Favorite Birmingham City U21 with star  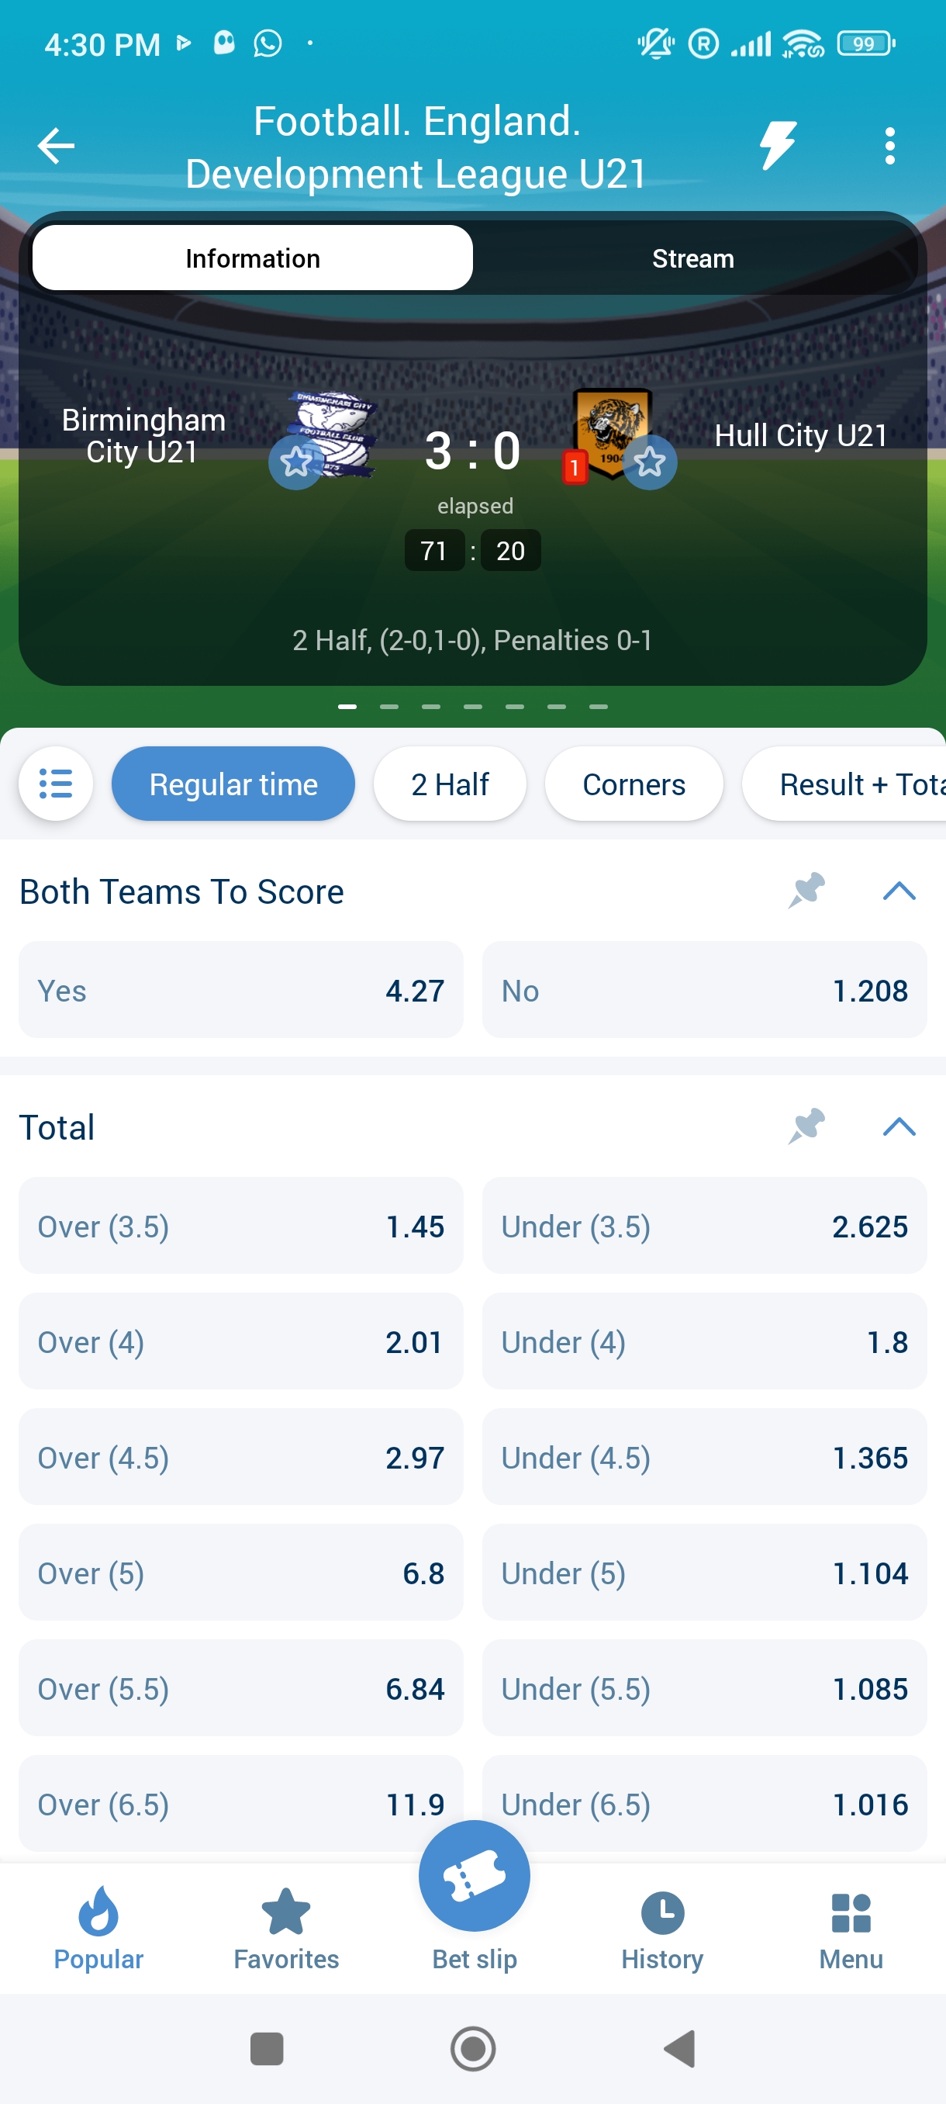pyautogui.click(x=295, y=462)
